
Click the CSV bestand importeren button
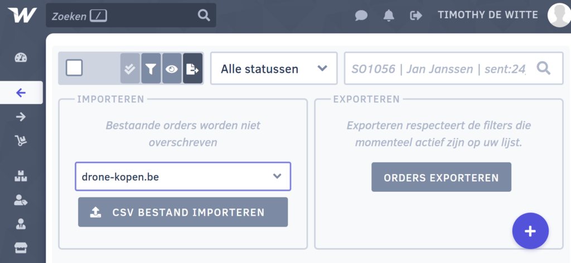[x=183, y=212]
